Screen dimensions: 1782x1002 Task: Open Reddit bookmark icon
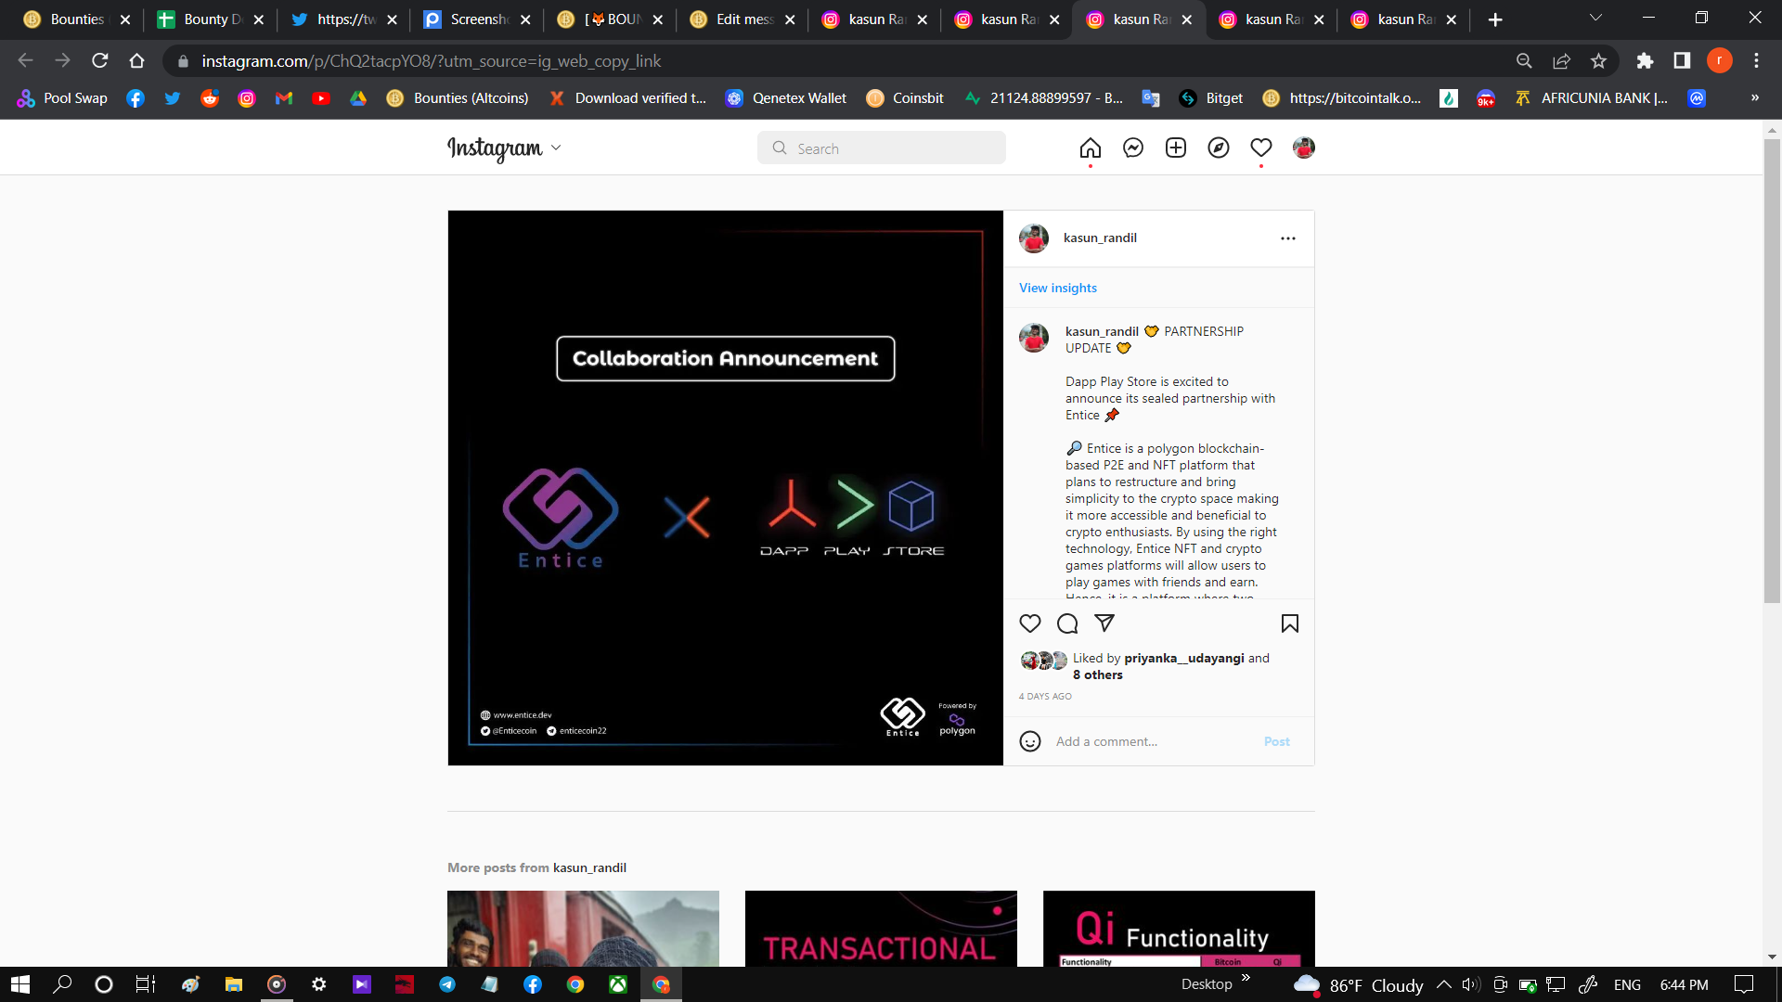[x=210, y=98]
